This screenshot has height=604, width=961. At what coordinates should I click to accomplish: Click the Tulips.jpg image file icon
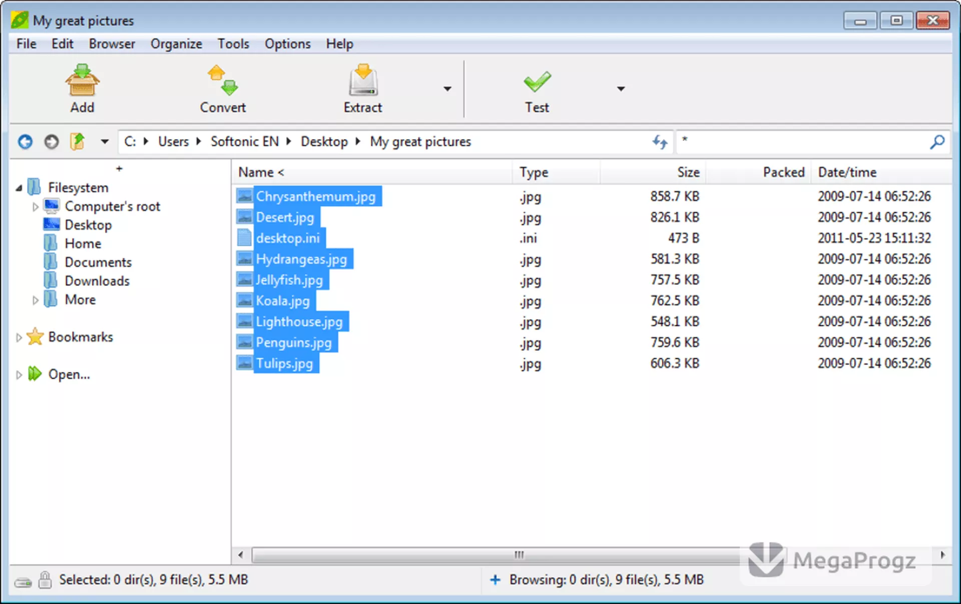tap(244, 363)
